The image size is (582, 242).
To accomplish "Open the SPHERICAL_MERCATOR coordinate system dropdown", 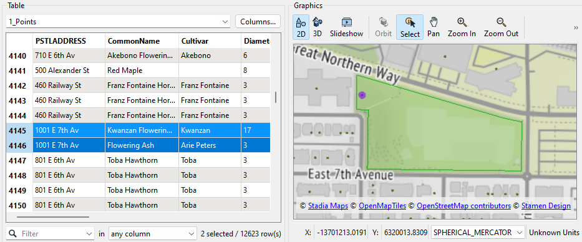I will 478,233.
